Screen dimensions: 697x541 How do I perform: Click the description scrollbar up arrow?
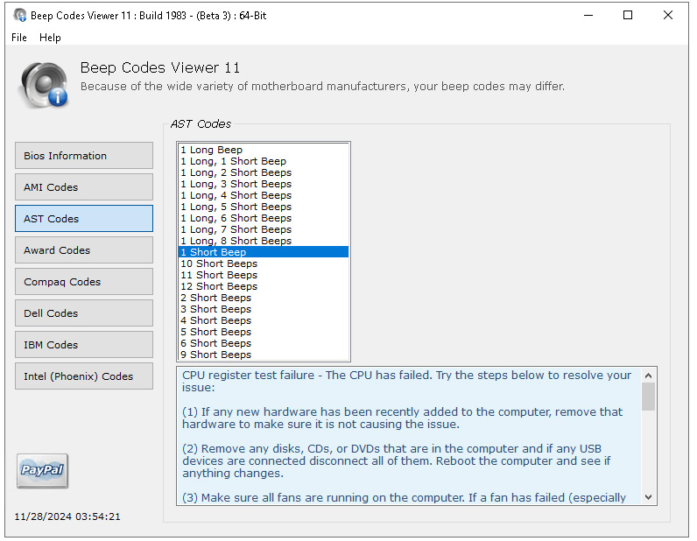(x=649, y=376)
